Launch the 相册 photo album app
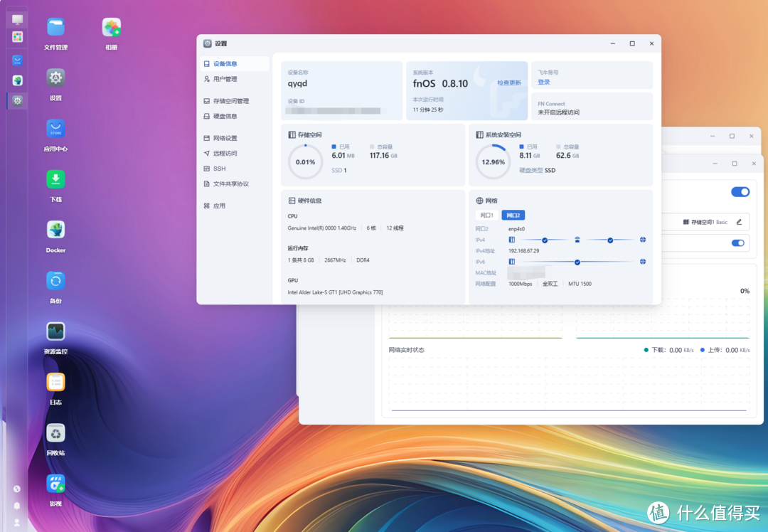Screen dimensions: 768x532 click(111, 28)
